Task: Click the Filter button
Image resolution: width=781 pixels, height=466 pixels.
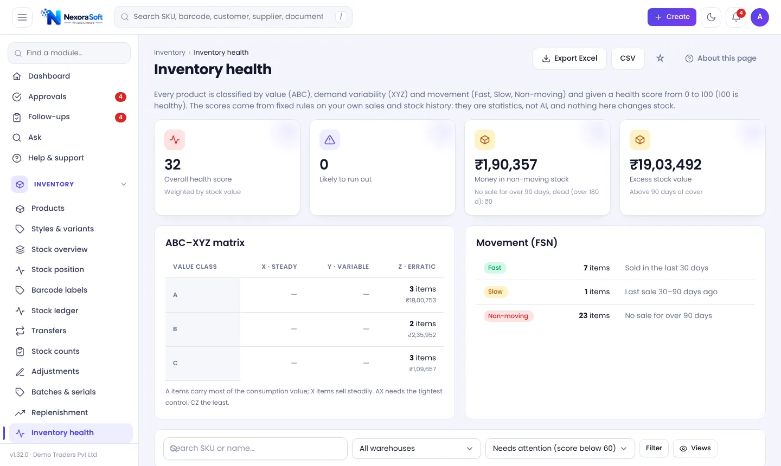Action: click(x=654, y=448)
